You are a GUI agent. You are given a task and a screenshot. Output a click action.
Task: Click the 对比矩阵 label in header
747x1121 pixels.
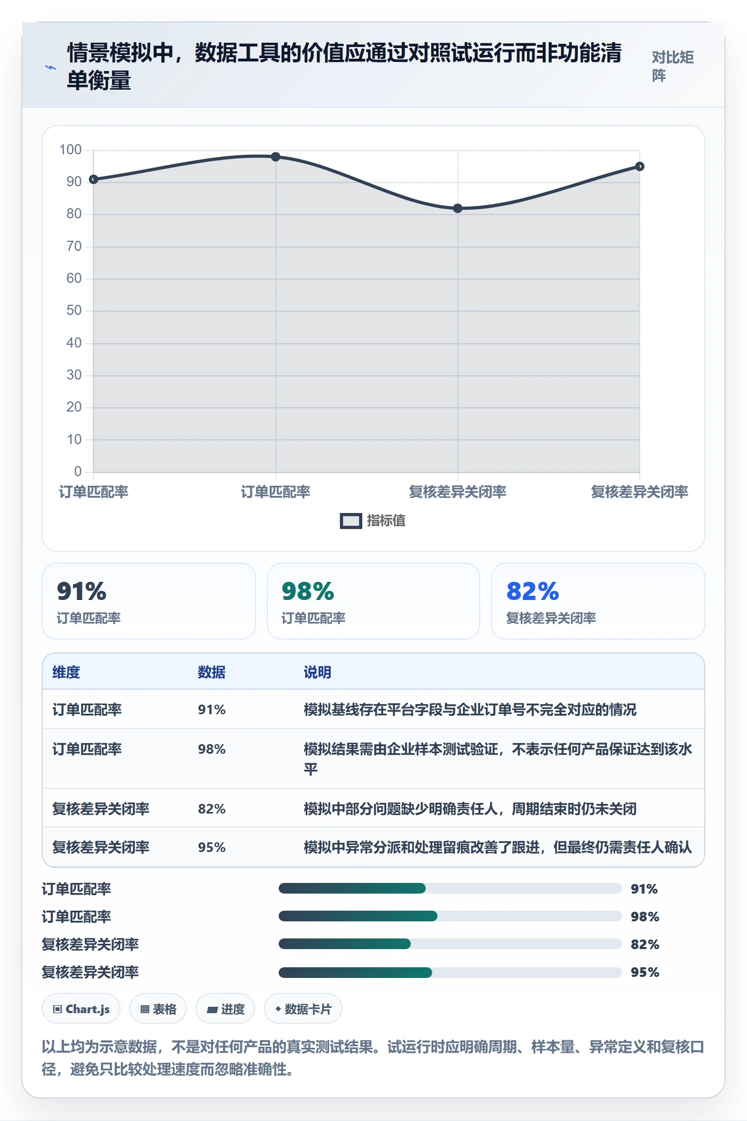click(x=672, y=66)
